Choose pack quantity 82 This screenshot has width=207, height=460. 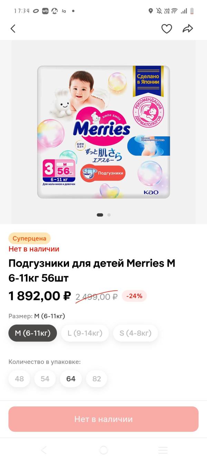tap(97, 378)
